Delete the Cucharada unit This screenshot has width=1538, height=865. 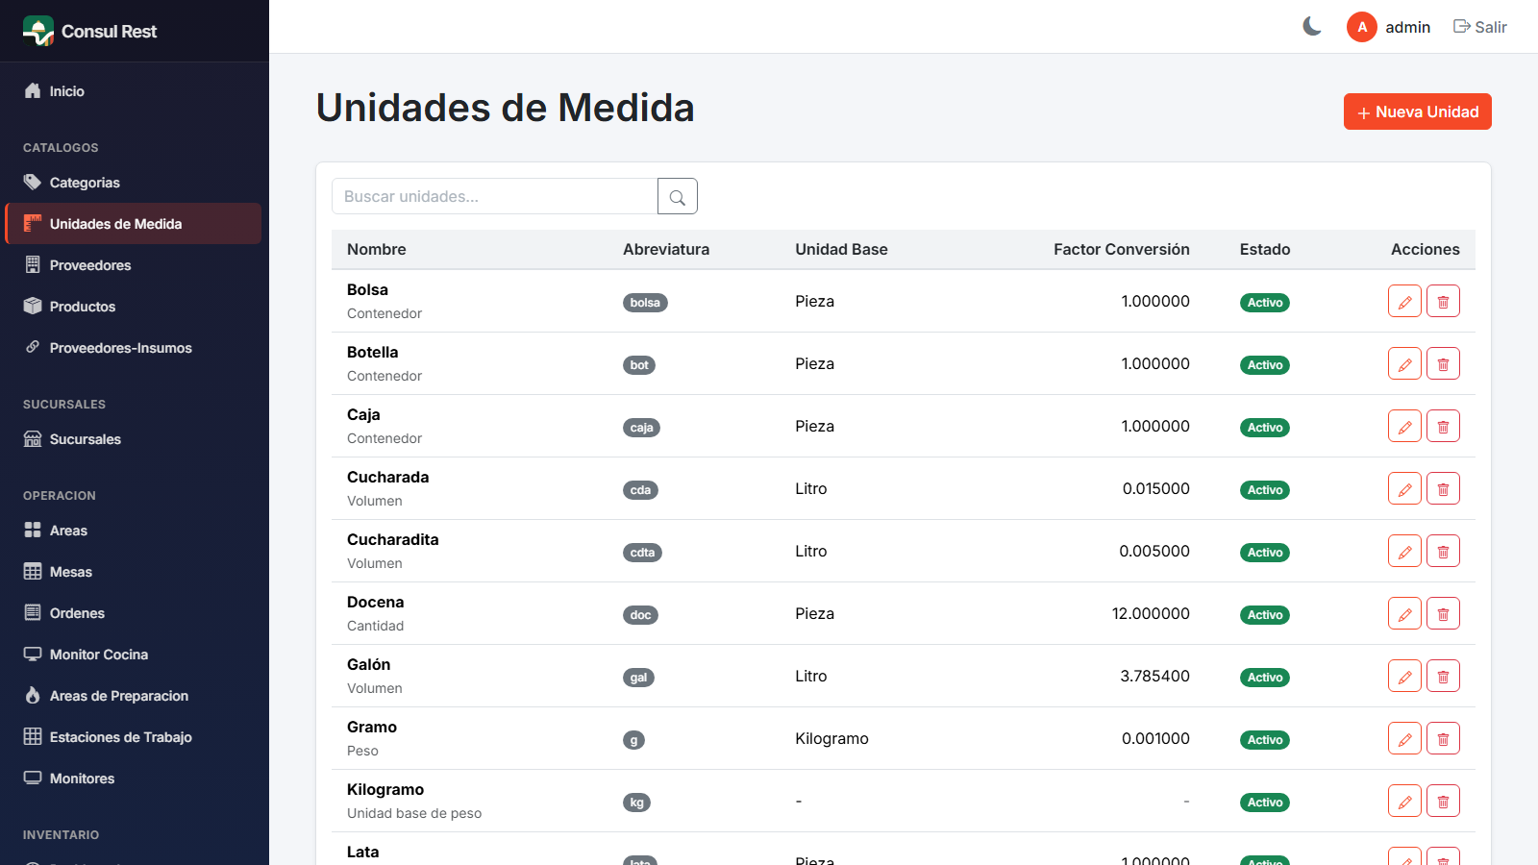click(1443, 489)
